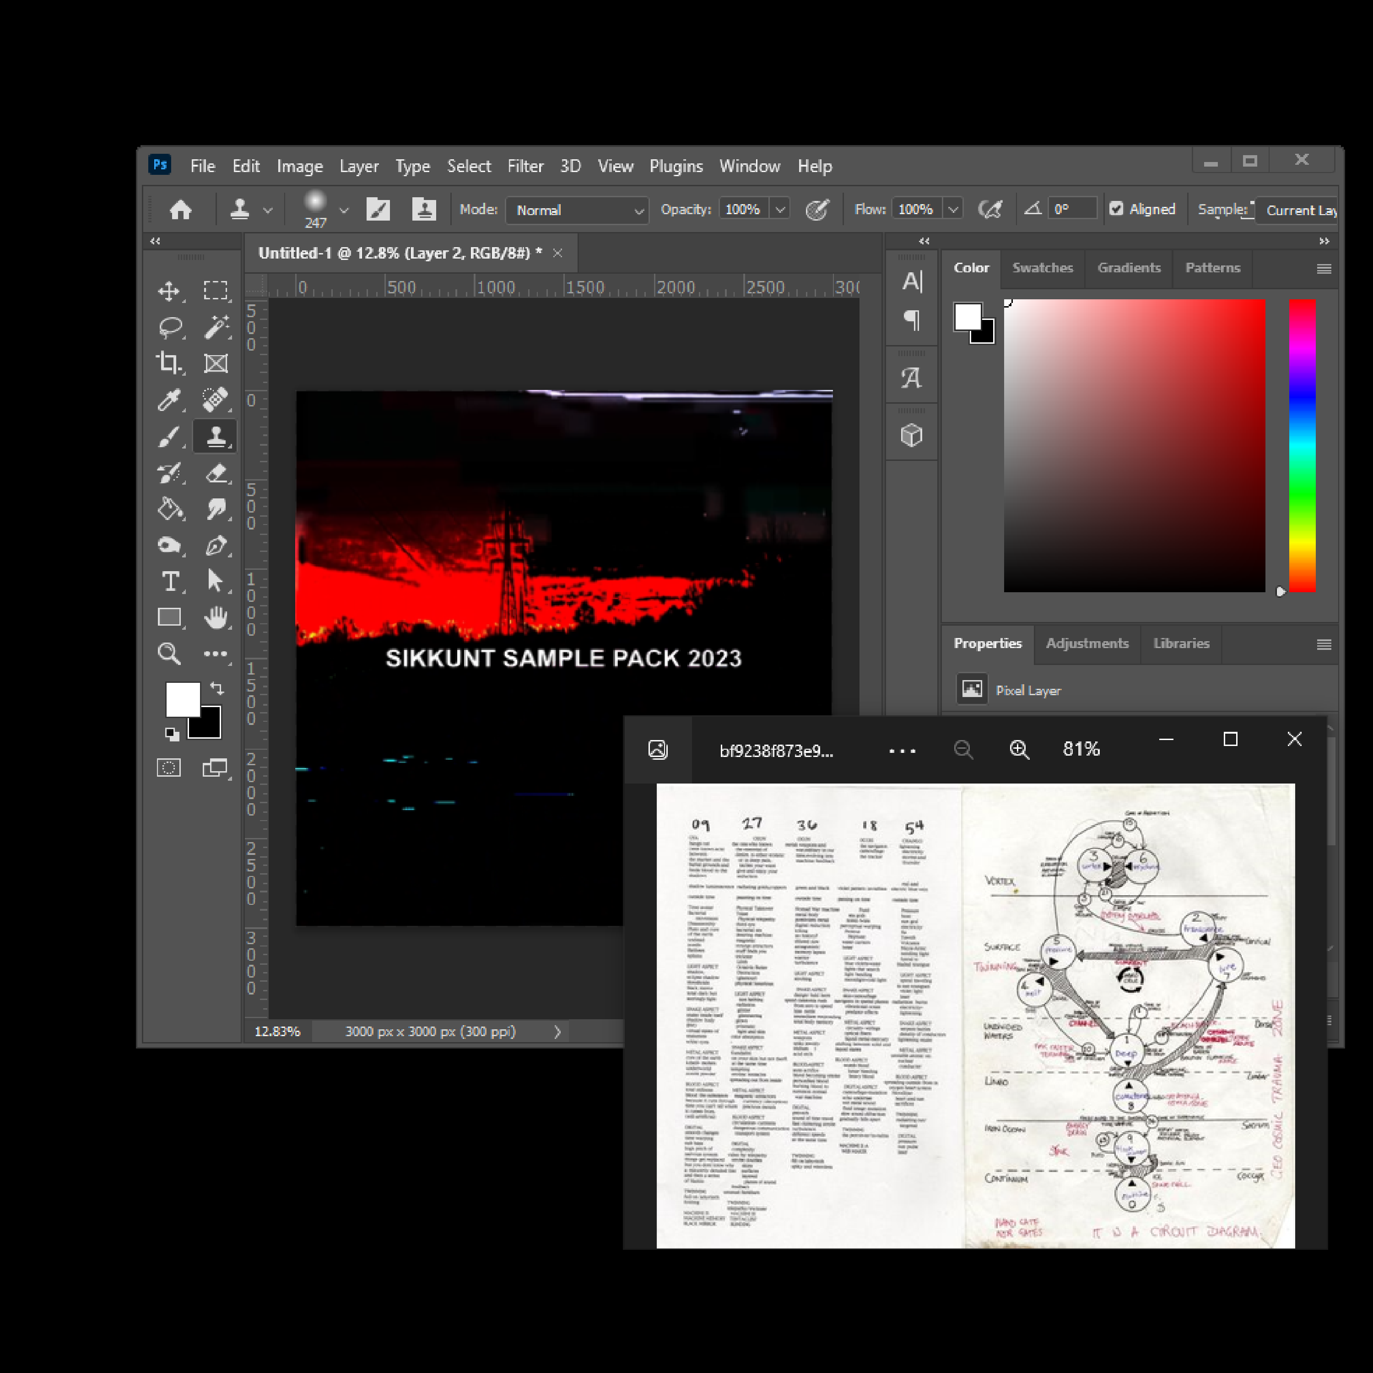Open the Filter menu
Viewport: 1373px width, 1373px height.
pyautogui.click(x=524, y=166)
